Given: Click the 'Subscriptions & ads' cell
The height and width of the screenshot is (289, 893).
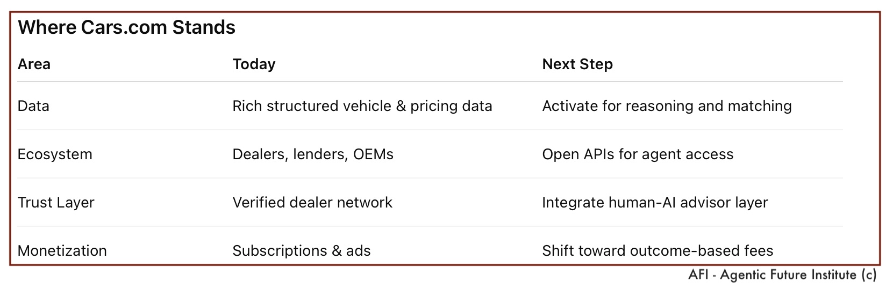Looking at the screenshot, I should click(x=302, y=250).
